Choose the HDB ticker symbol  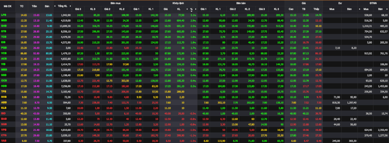(x=4, y=86)
